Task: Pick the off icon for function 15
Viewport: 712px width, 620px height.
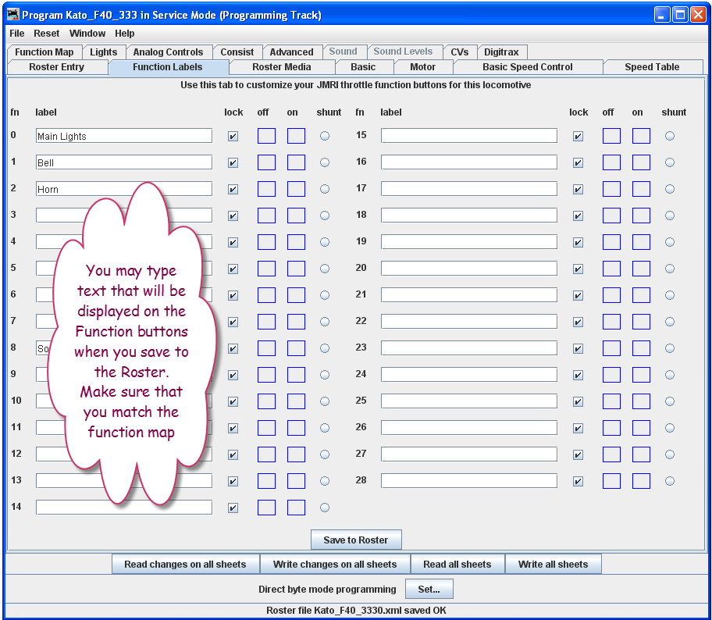Action: (x=611, y=135)
